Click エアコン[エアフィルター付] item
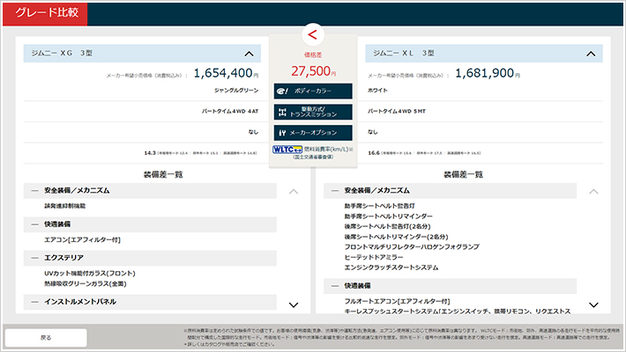 click(x=82, y=239)
